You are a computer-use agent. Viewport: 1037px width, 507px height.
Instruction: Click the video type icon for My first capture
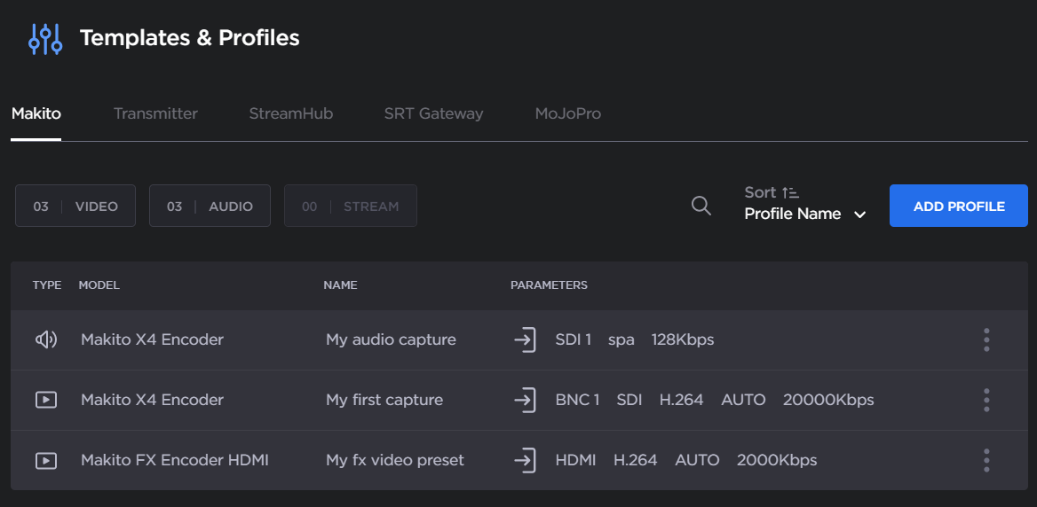(x=46, y=400)
